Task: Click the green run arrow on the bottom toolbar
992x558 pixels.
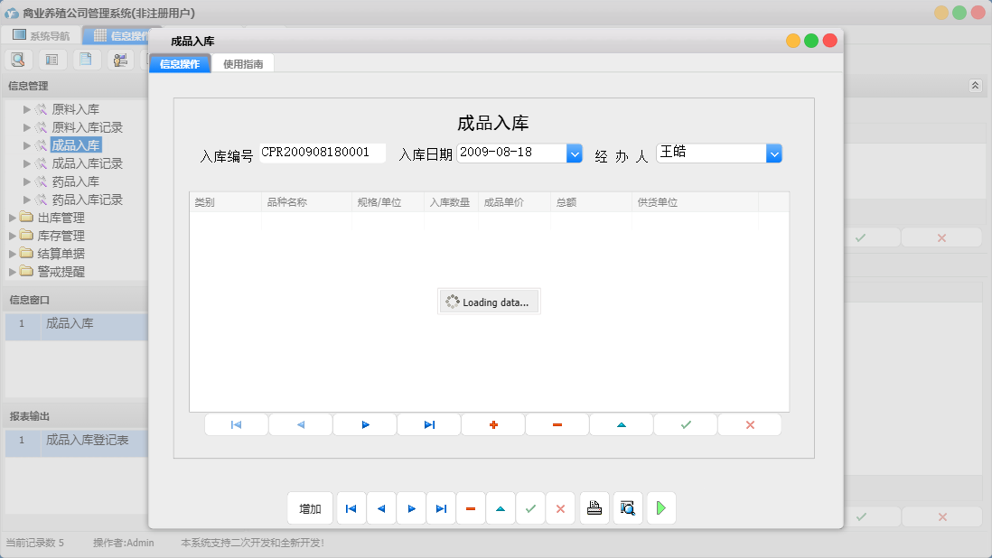Action: pyautogui.click(x=660, y=507)
